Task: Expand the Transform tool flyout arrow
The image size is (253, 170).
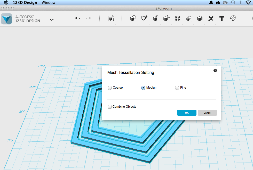Action: click(x=116, y=24)
